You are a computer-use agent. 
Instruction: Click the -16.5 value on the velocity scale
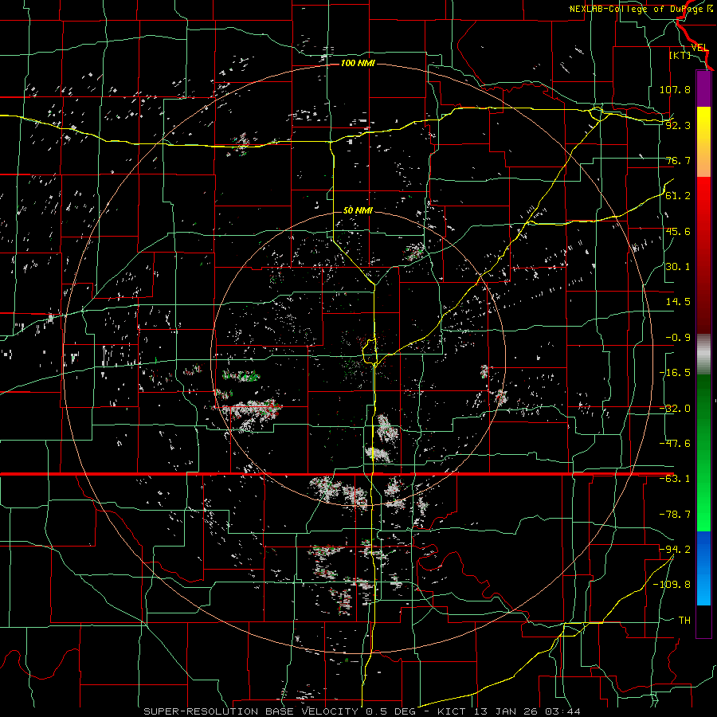pyautogui.click(x=675, y=373)
